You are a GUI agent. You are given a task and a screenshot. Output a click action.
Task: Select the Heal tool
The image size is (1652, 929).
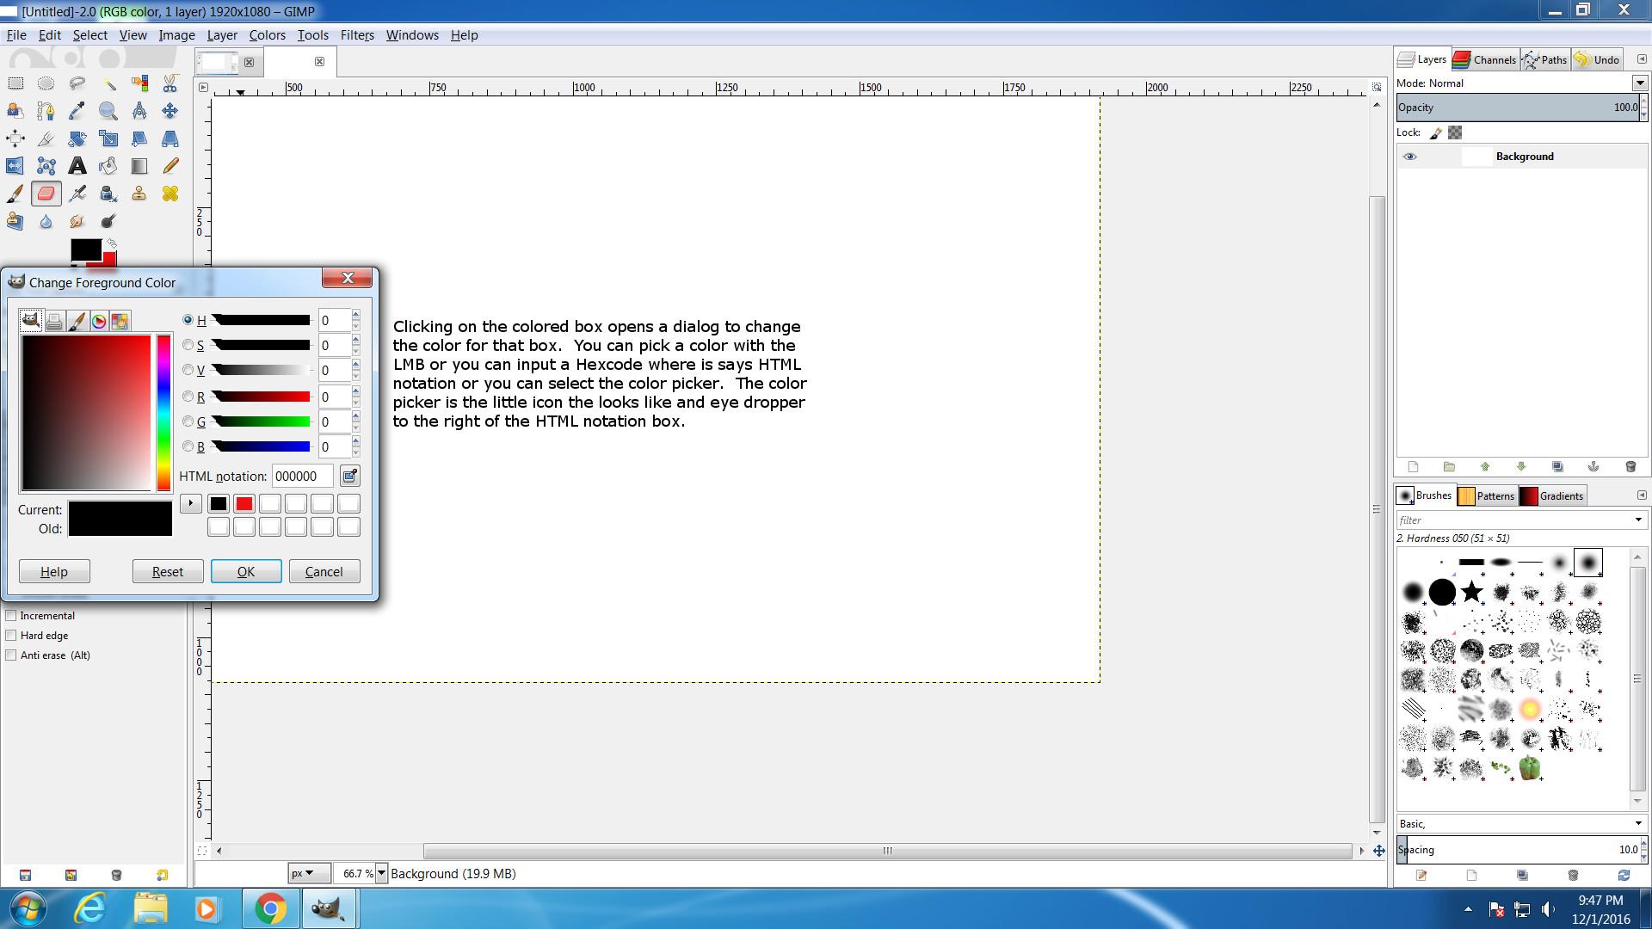click(170, 194)
